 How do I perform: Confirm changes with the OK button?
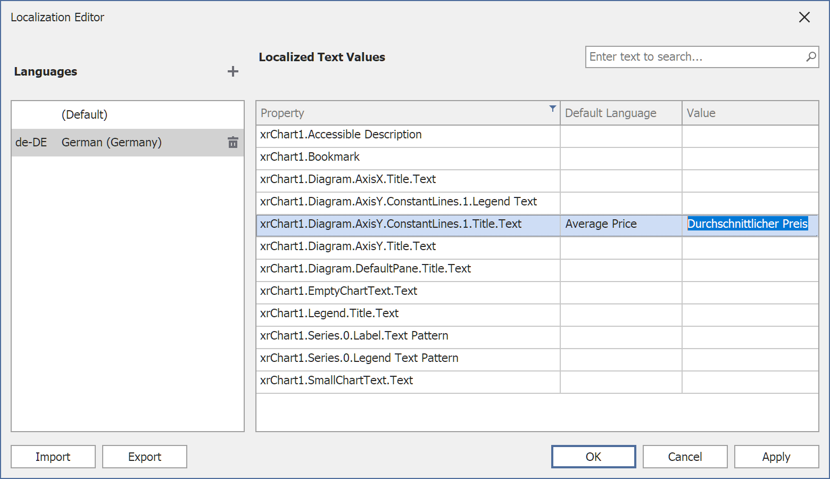pos(593,456)
